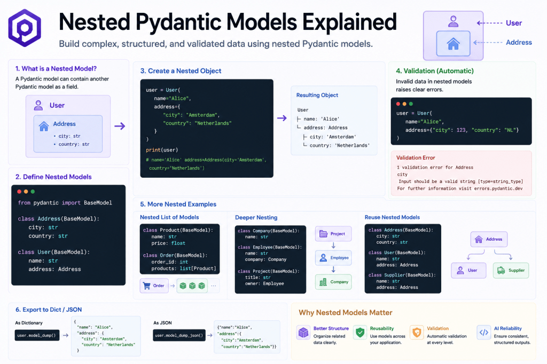Click the order_id: int code line

click(x=169, y=262)
